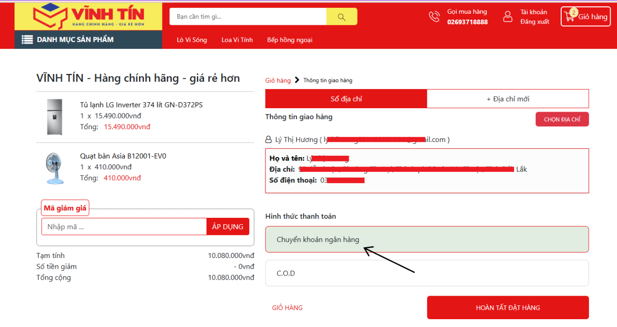Image resolution: width=617 pixels, height=327 pixels.
Task: Click product name Tủ lạnh LG Inverter 374 lít
Action: (x=142, y=105)
